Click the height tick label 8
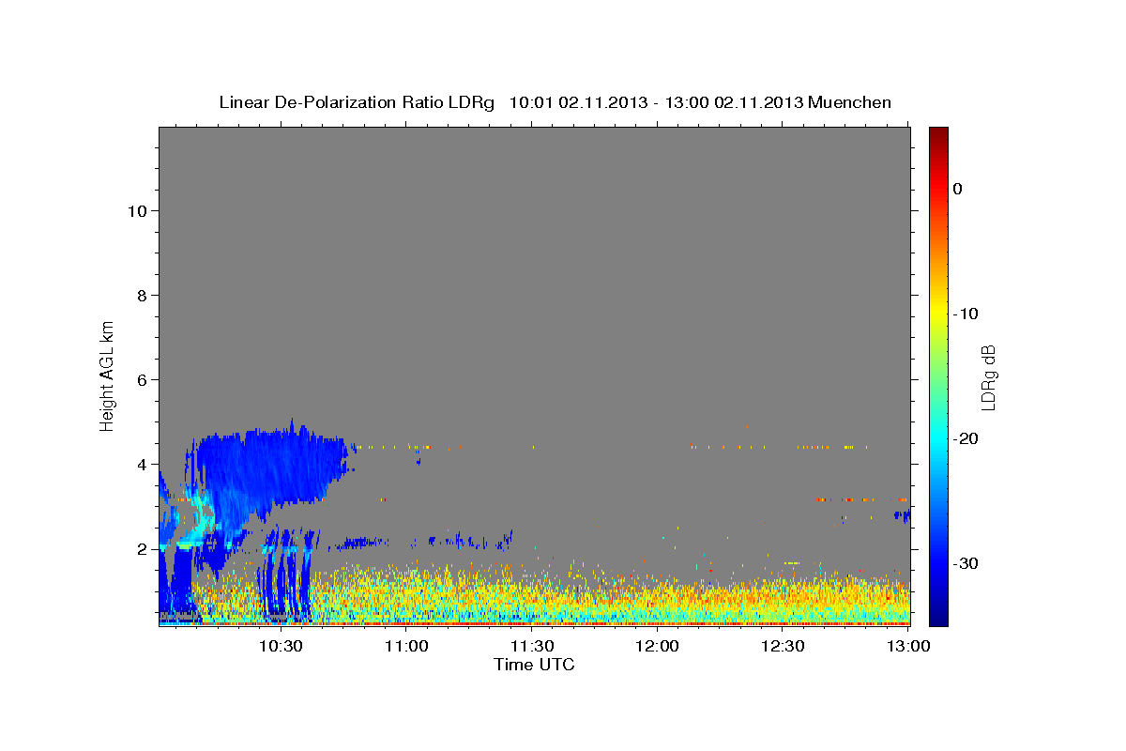Image resolution: width=1126 pixels, height=751 pixels. click(x=141, y=295)
